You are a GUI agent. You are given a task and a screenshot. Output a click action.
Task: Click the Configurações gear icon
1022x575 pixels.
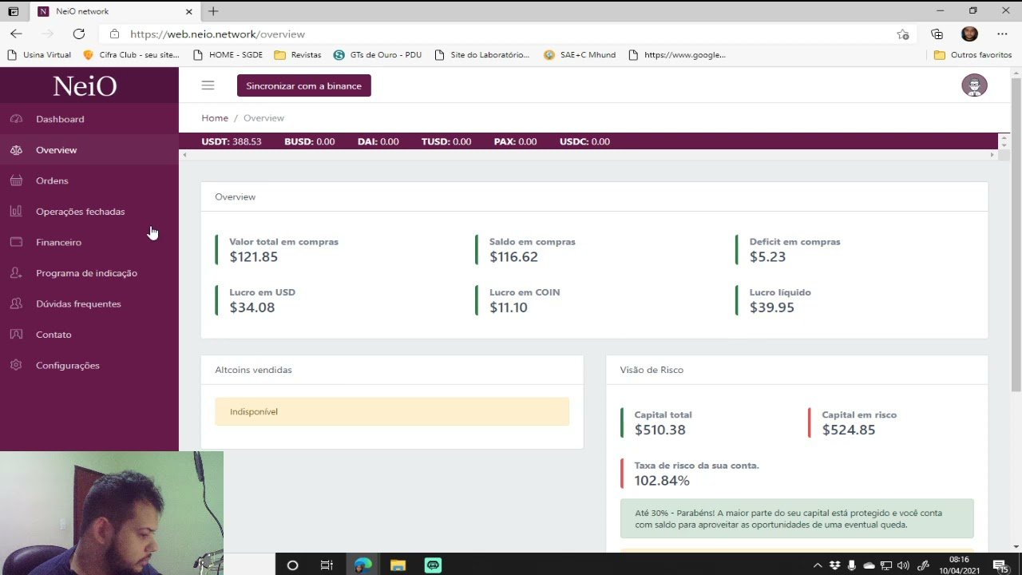pos(16,365)
